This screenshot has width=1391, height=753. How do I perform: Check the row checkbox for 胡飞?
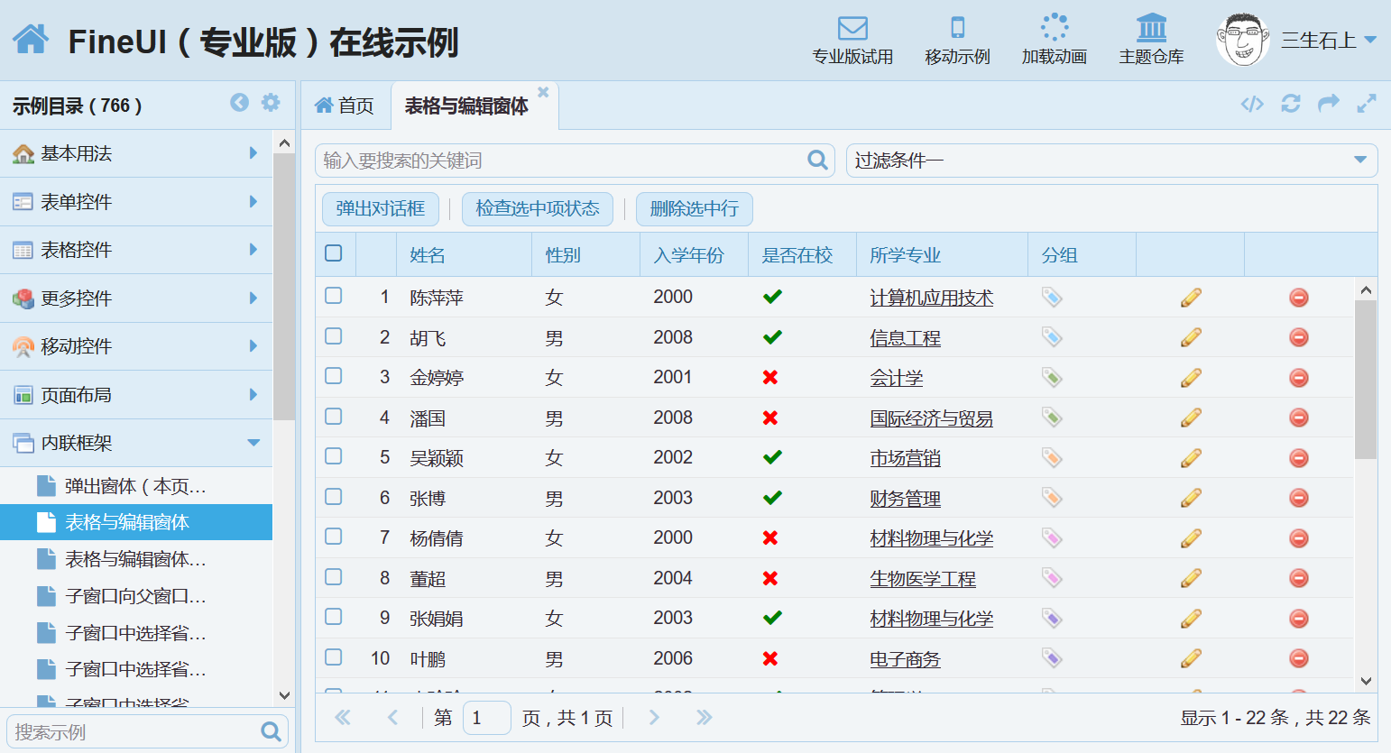tap(334, 336)
